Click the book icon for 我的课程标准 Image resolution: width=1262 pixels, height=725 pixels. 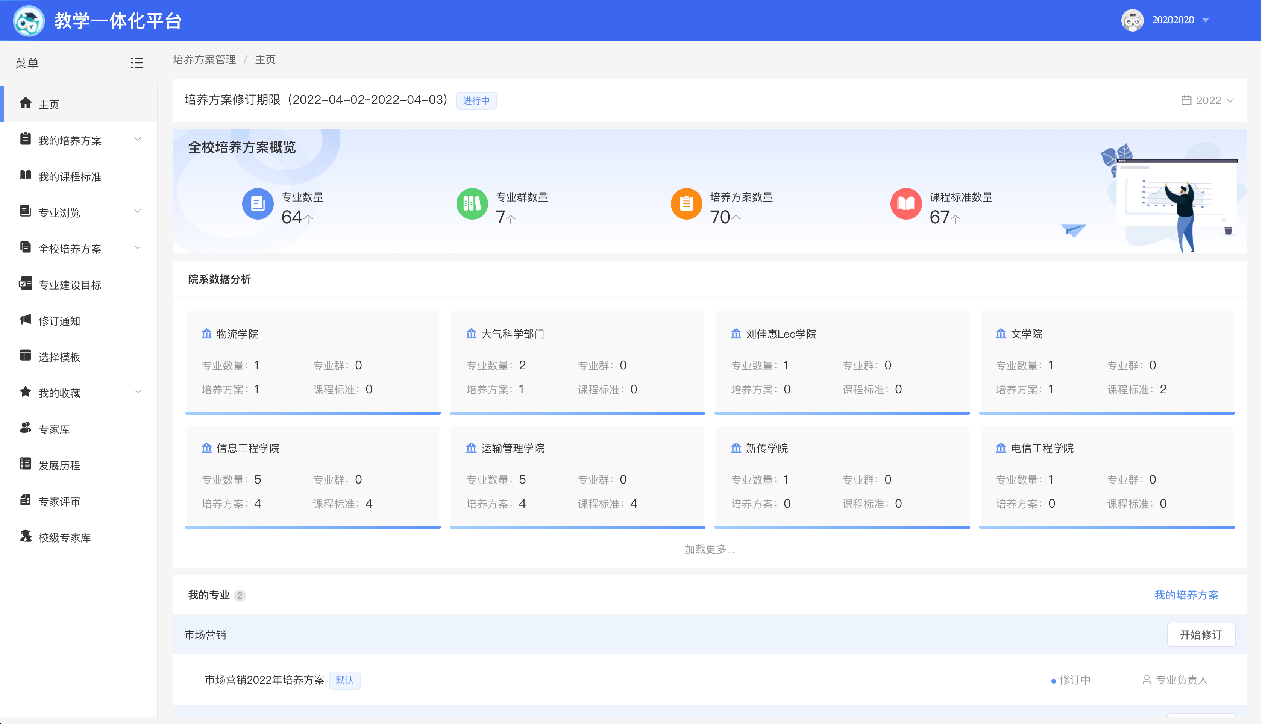(26, 175)
